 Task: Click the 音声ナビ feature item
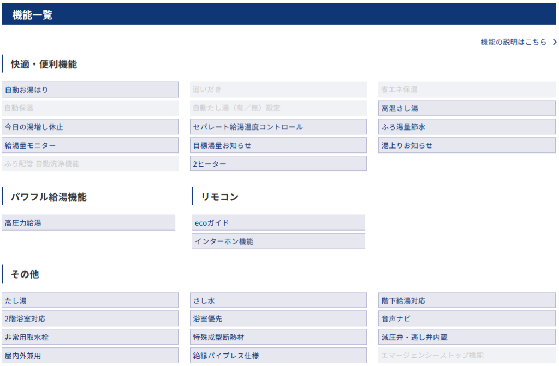(x=467, y=318)
